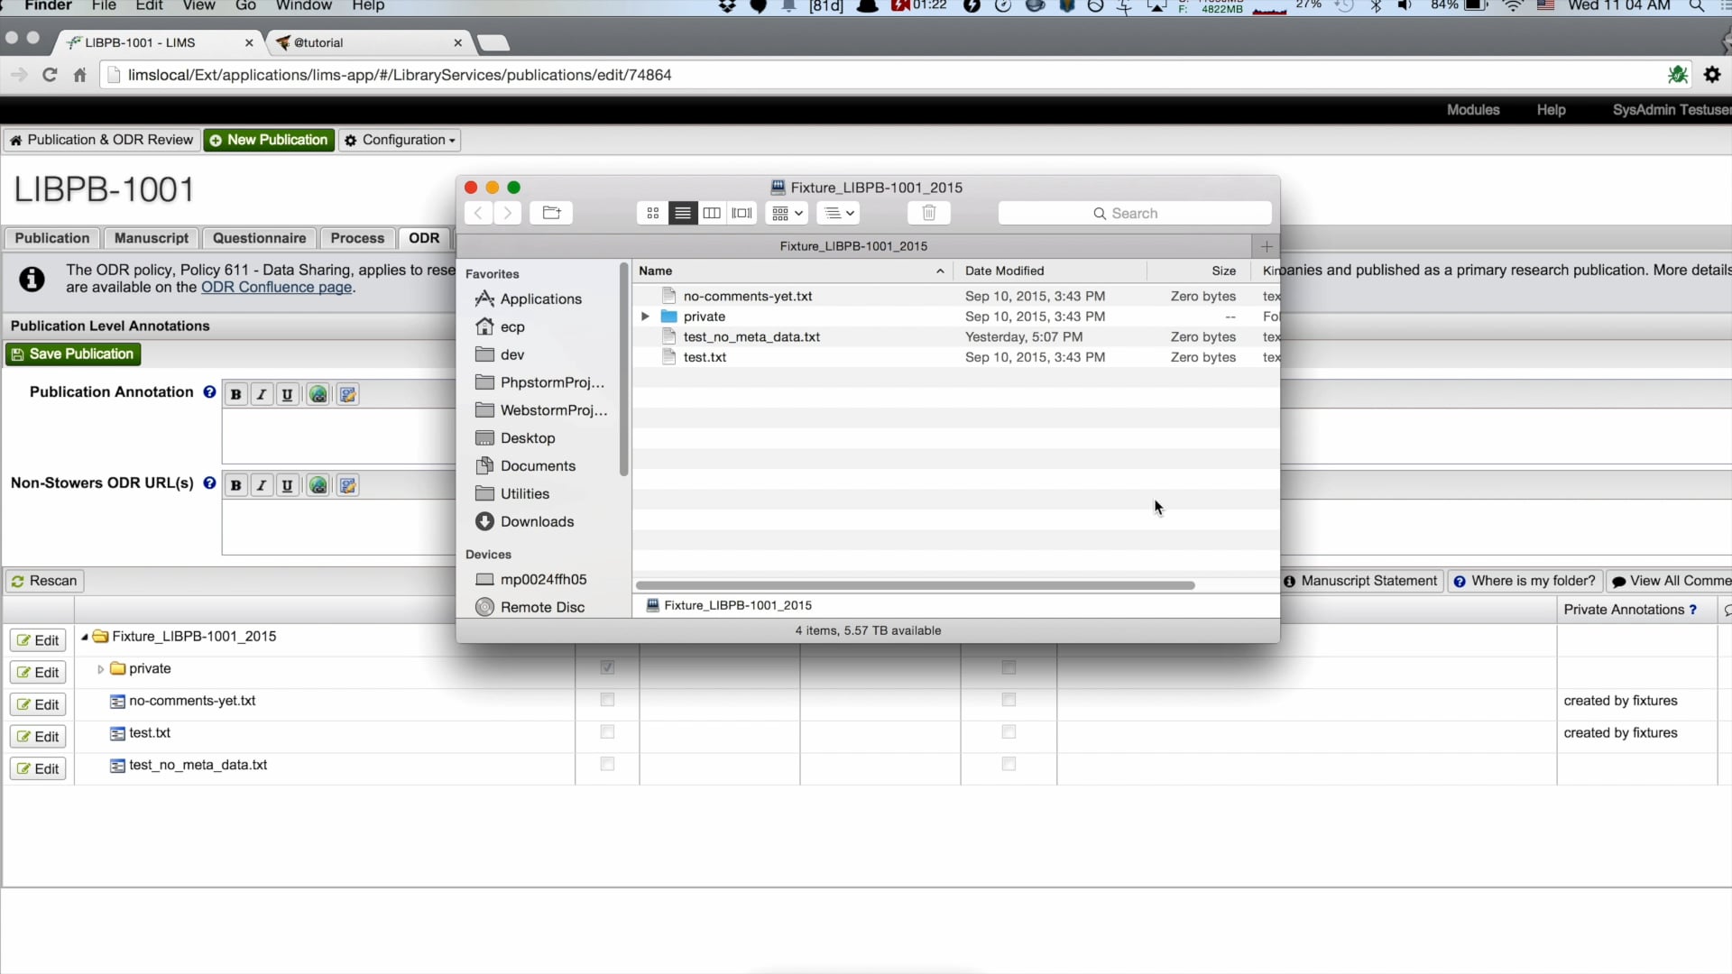Toggle first checkbox in test_no_meta_data.txt row
1732x974 pixels.
point(607,765)
